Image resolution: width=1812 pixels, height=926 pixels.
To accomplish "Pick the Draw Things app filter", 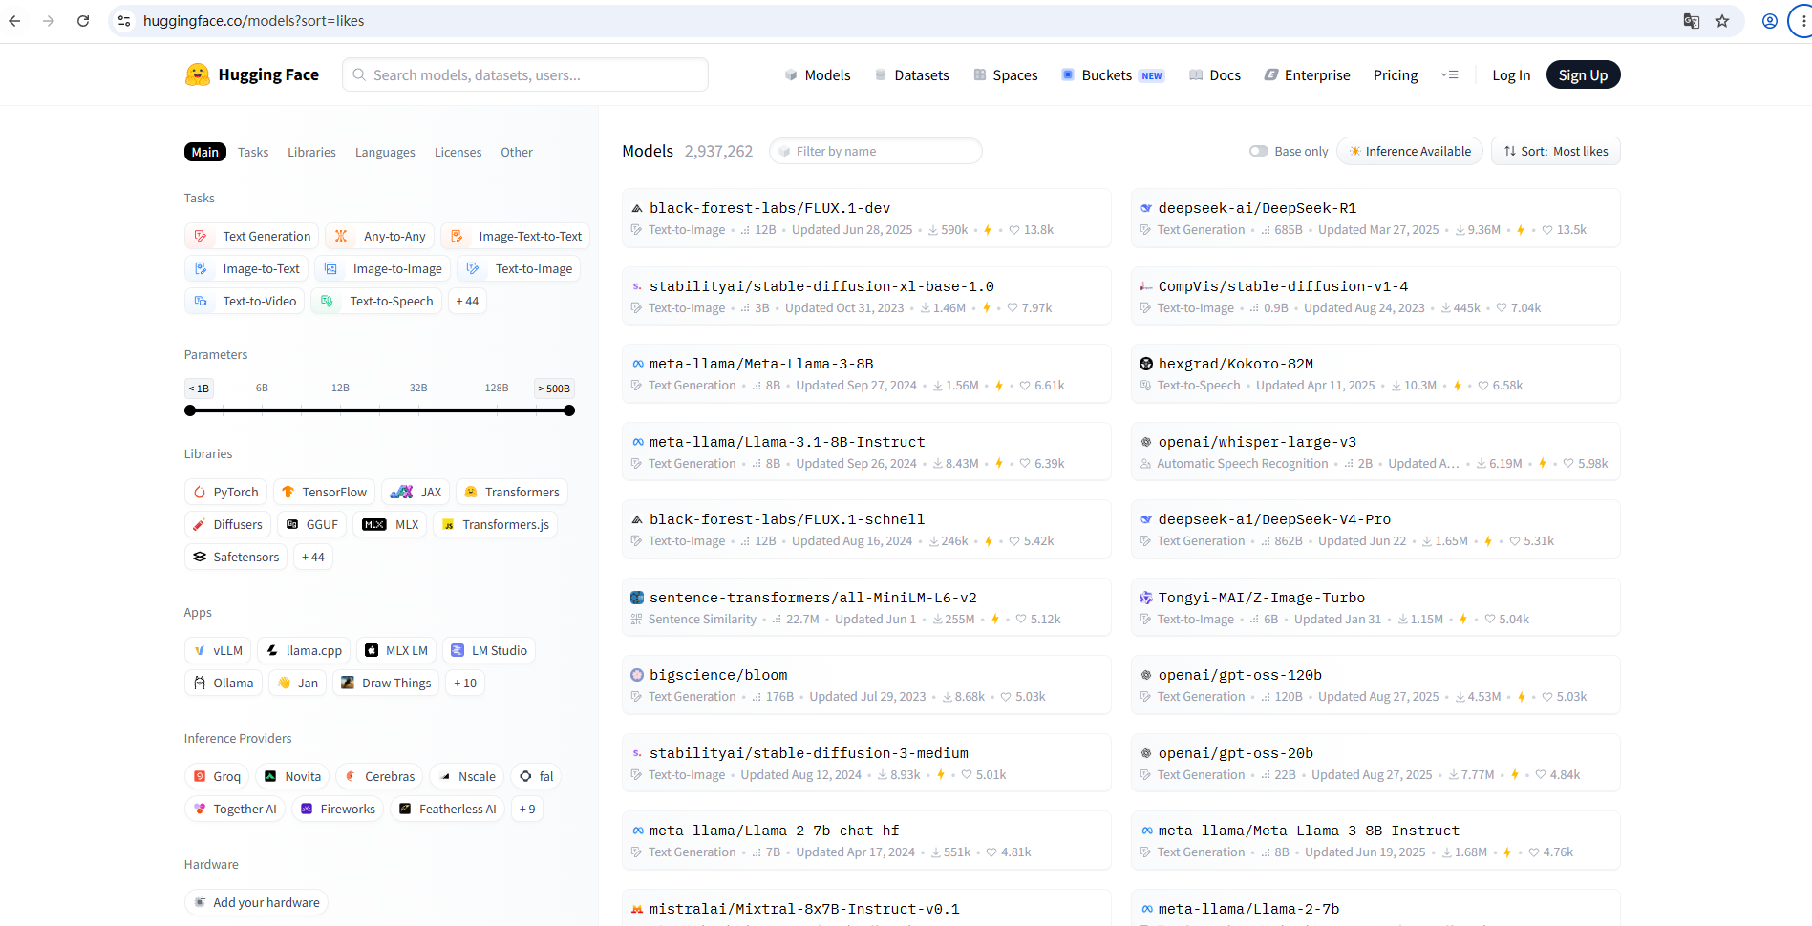I will [386, 683].
